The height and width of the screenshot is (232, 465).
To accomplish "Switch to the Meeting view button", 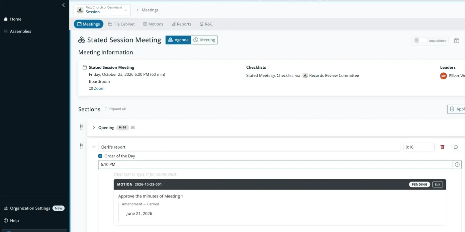I will [x=204, y=40].
